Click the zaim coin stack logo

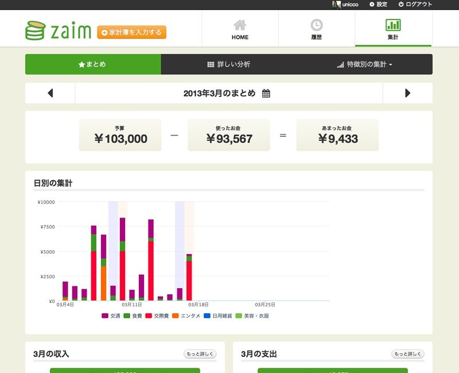(x=35, y=30)
